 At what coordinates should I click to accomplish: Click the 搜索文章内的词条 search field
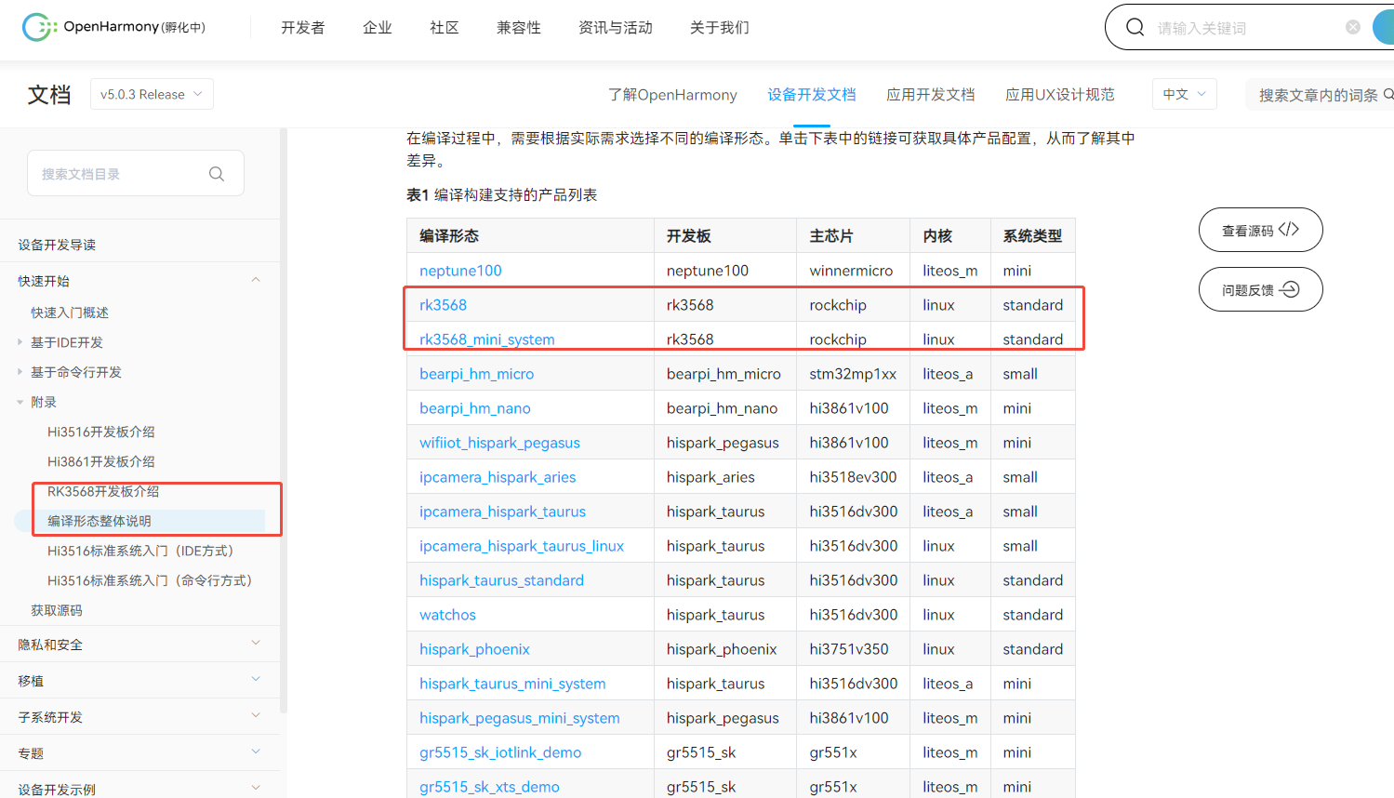[x=1318, y=95]
